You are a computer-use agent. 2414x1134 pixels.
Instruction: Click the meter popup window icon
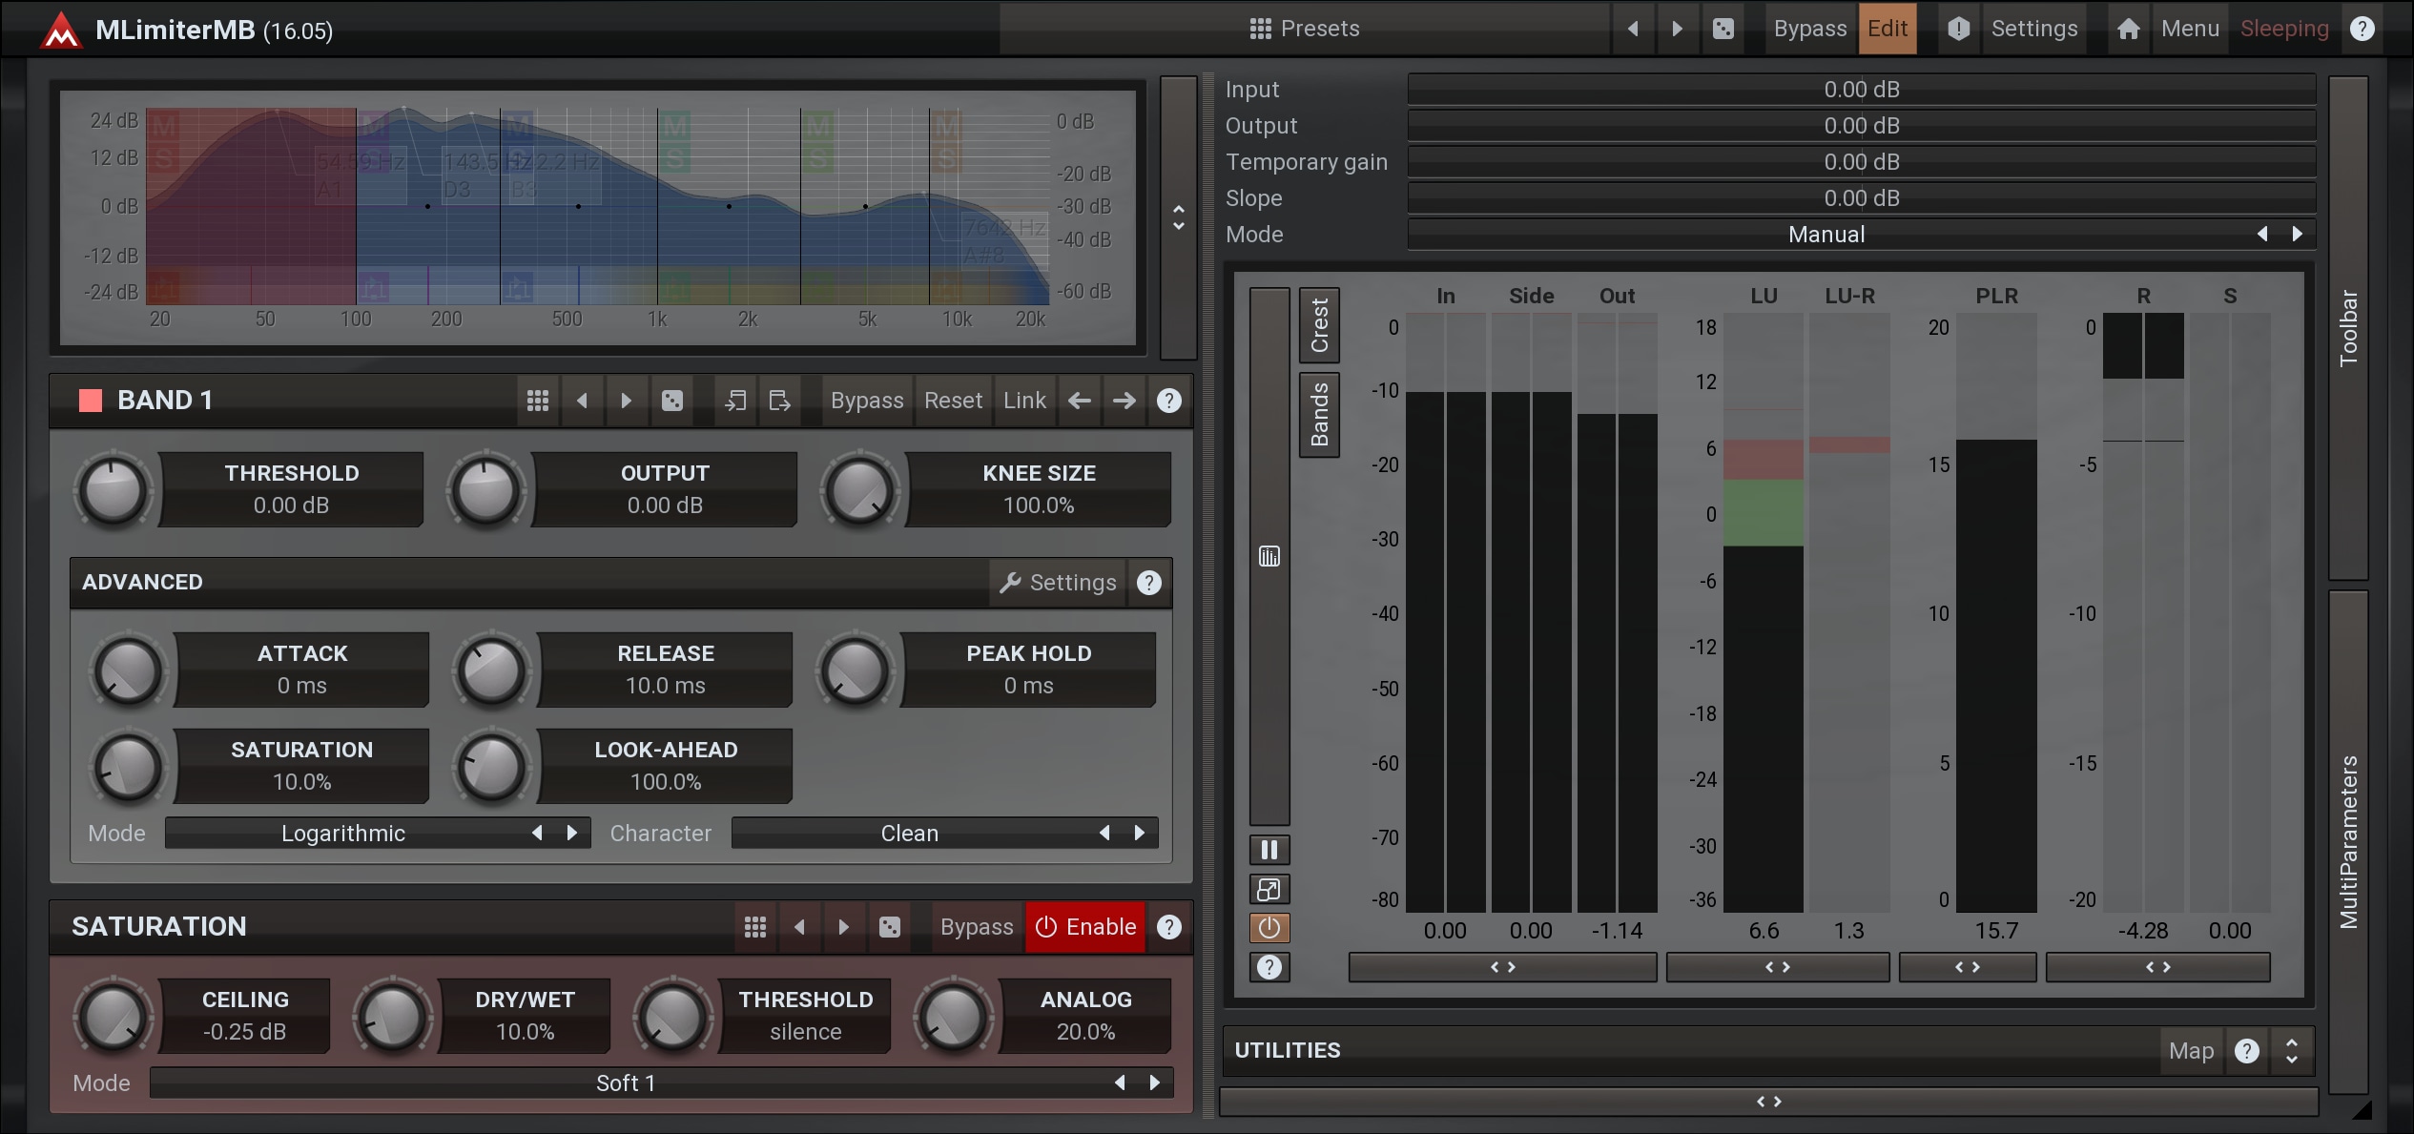click(x=1269, y=889)
